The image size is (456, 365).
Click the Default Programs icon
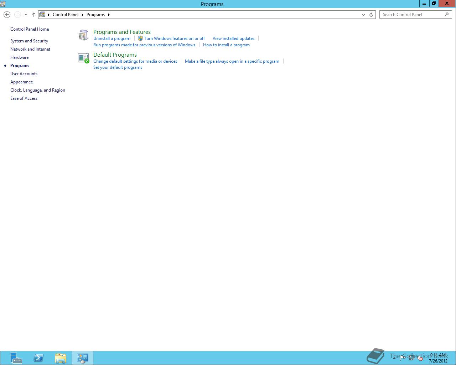coord(83,58)
